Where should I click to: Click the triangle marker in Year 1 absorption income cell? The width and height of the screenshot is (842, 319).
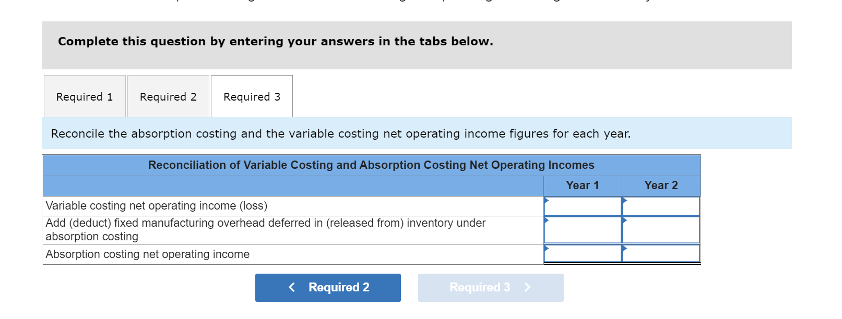(x=547, y=249)
